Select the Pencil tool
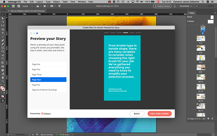217x136 pixels. click(x=3, y=44)
